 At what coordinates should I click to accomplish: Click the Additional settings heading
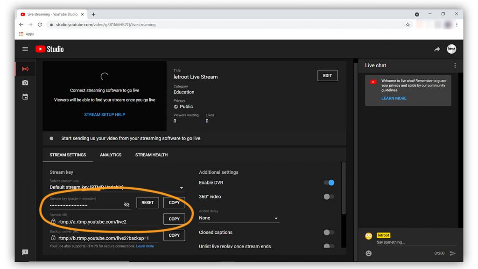pyautogui.click(x=218, y=172)
